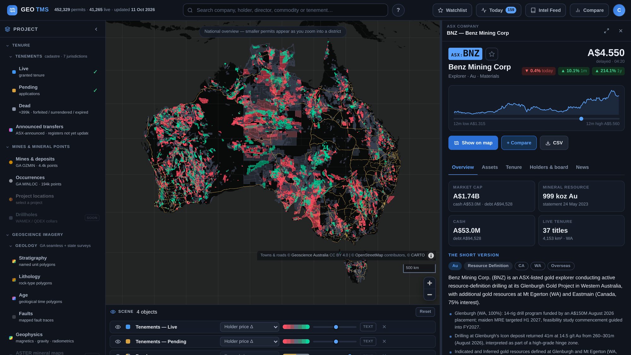The width and height of the screenshot is (631, 355).
Task: Click the ASX:BNZ ticker badge
Action: click(x=465, y=54)
